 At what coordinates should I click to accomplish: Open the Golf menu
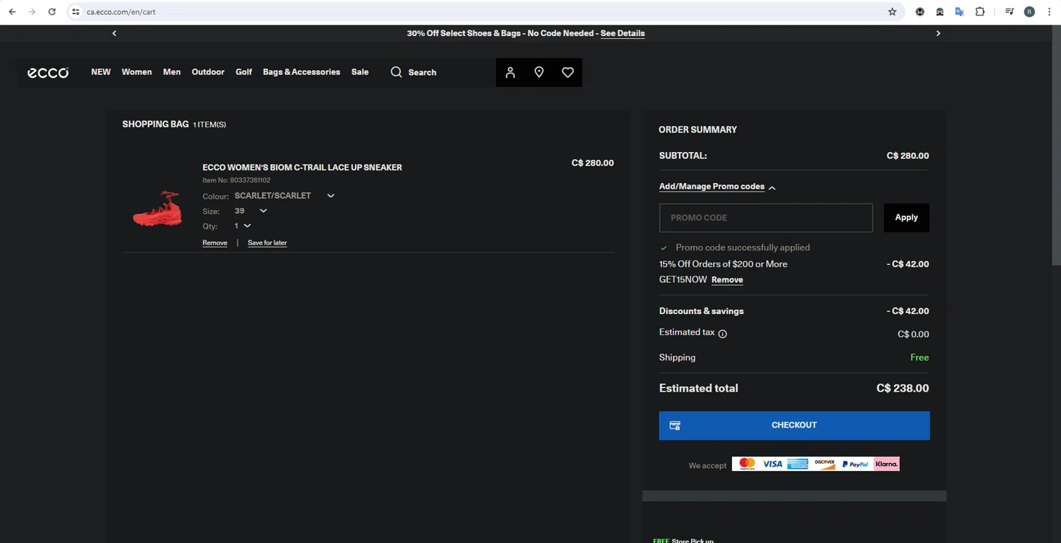click(x=244, y=72)
